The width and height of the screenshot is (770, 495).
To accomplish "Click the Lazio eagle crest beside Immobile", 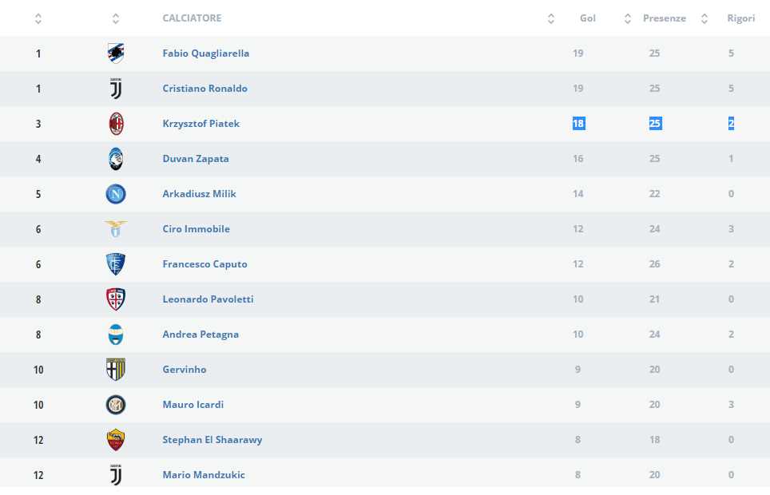I will [116, 229].
